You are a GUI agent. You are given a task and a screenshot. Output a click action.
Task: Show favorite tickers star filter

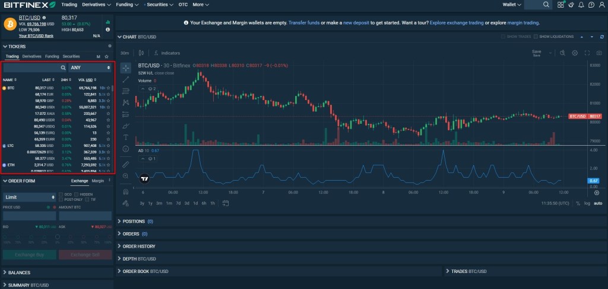tap(107, 56)
